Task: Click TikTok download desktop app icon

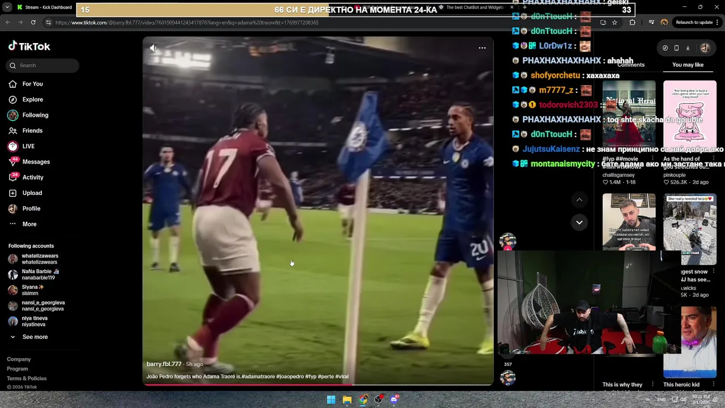Action: [x=688, y=48]
